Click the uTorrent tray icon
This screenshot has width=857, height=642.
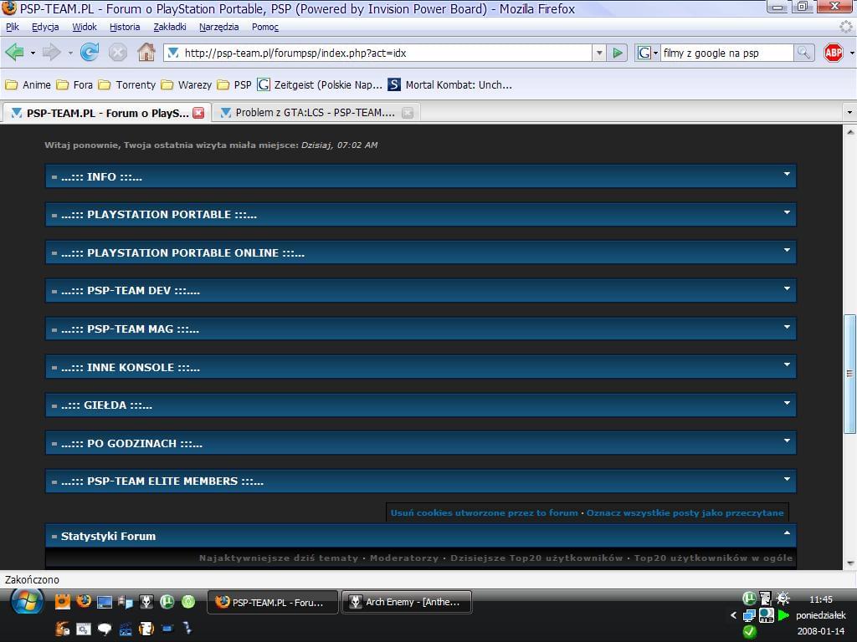[749, 599]
